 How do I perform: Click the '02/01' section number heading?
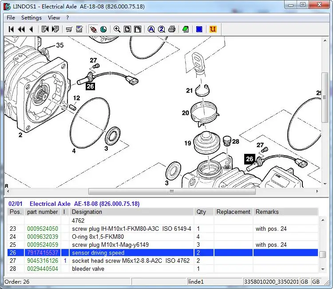(16, 204)
